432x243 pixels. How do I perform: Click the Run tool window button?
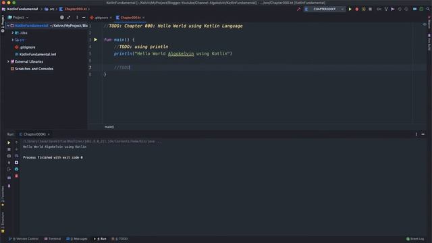[x=101, y=239]
